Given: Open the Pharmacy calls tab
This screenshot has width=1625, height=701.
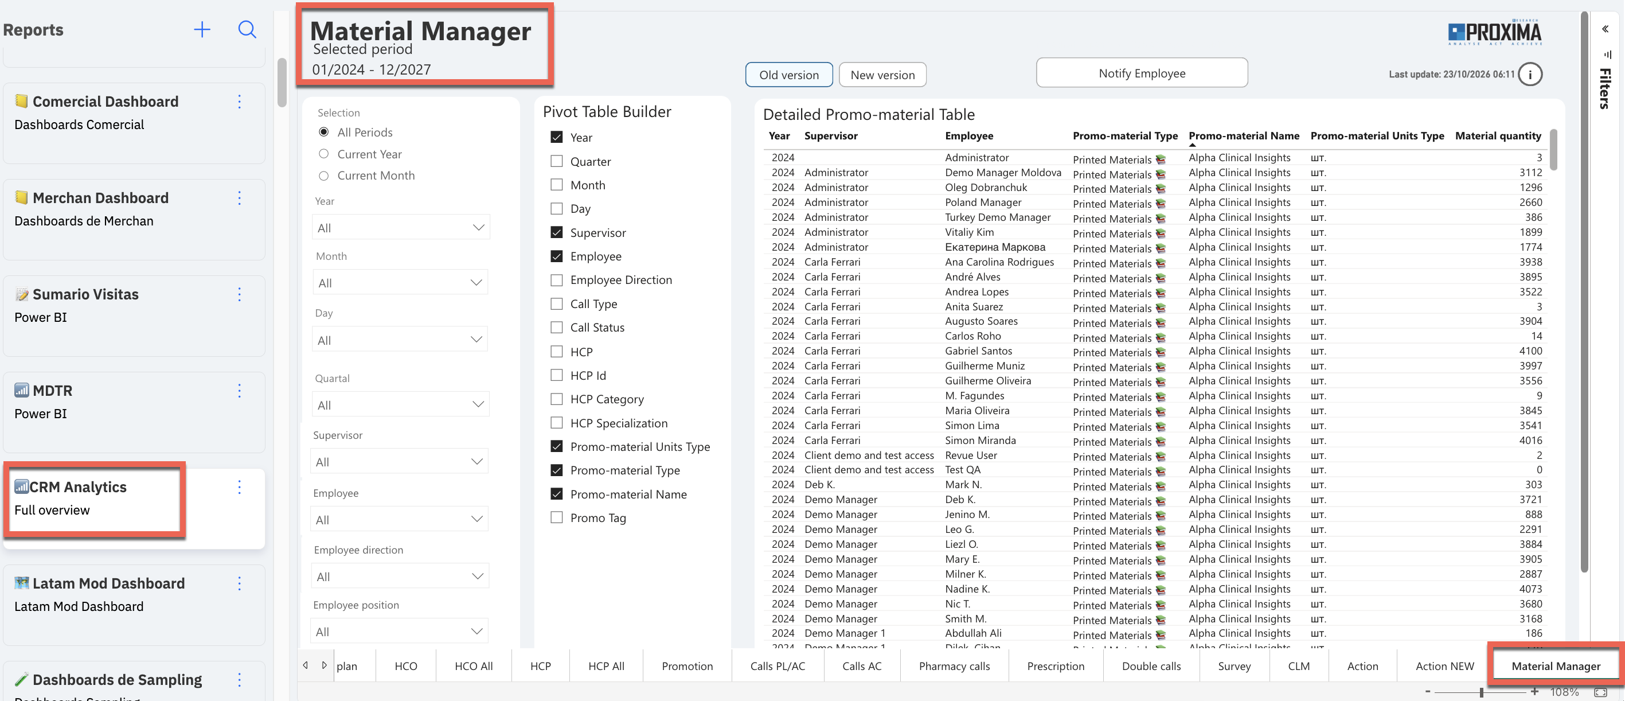Looking at the screenshot, I should click(x=954, y=665).
